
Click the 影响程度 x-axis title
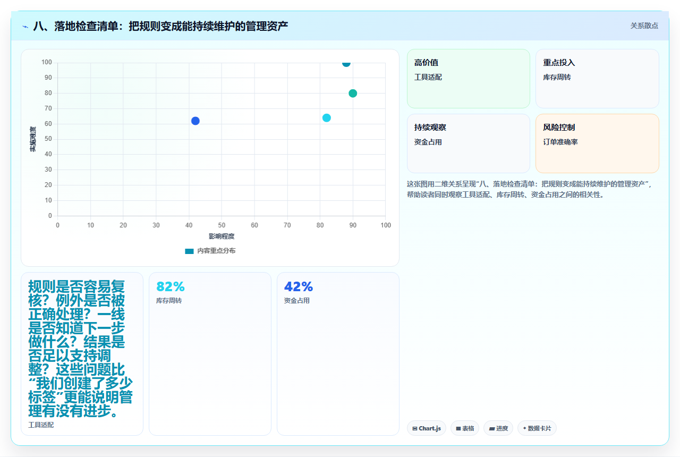[x=222, y=236]
